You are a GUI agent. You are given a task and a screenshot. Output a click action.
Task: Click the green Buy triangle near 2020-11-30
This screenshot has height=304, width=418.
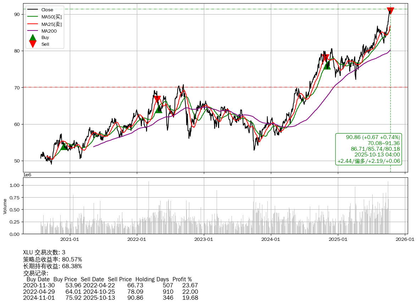click(x=64, y=146)
